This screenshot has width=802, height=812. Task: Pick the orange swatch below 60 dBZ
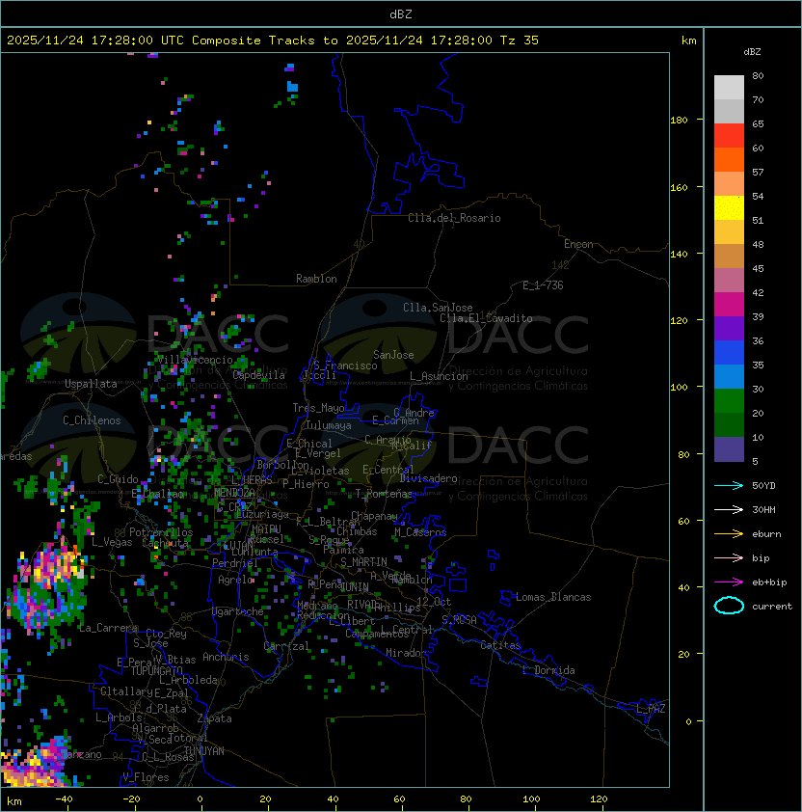[729, 159]
